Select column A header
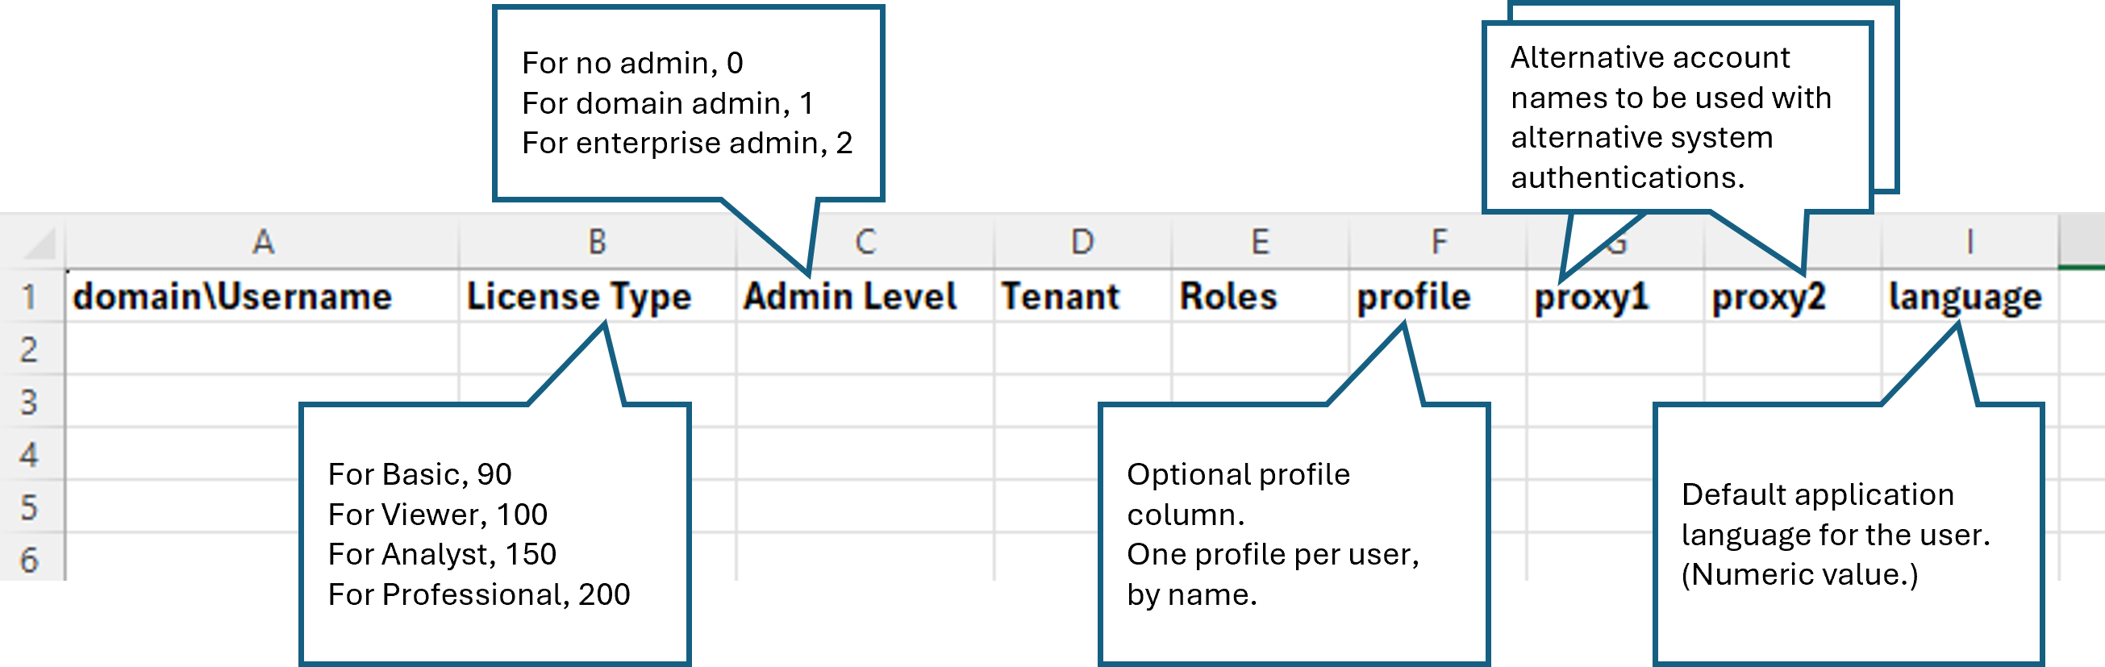The width and height of the screenshot is (2105, 667). (x=261, y=241)
